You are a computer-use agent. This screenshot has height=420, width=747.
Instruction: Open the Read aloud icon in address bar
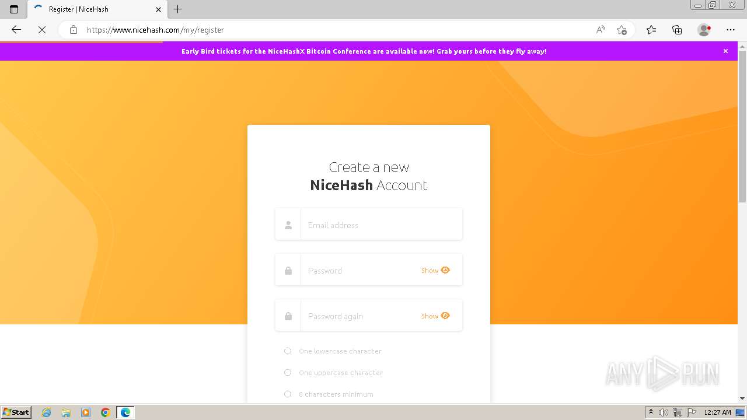pos(601,30)
